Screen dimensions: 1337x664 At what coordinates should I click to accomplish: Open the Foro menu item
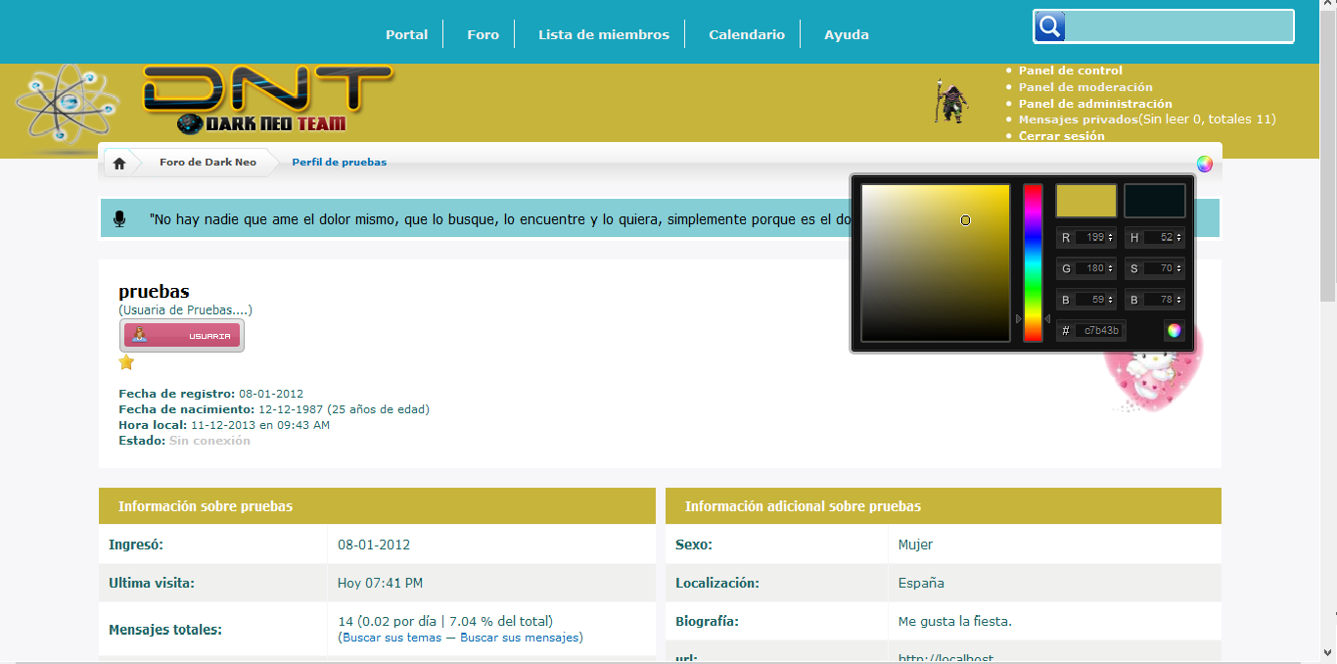click(x=483, y=34)
